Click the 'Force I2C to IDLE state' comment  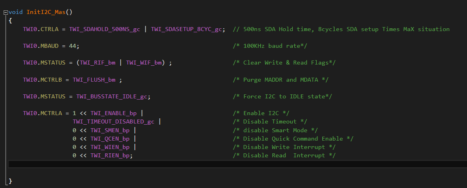pos(282,97)
